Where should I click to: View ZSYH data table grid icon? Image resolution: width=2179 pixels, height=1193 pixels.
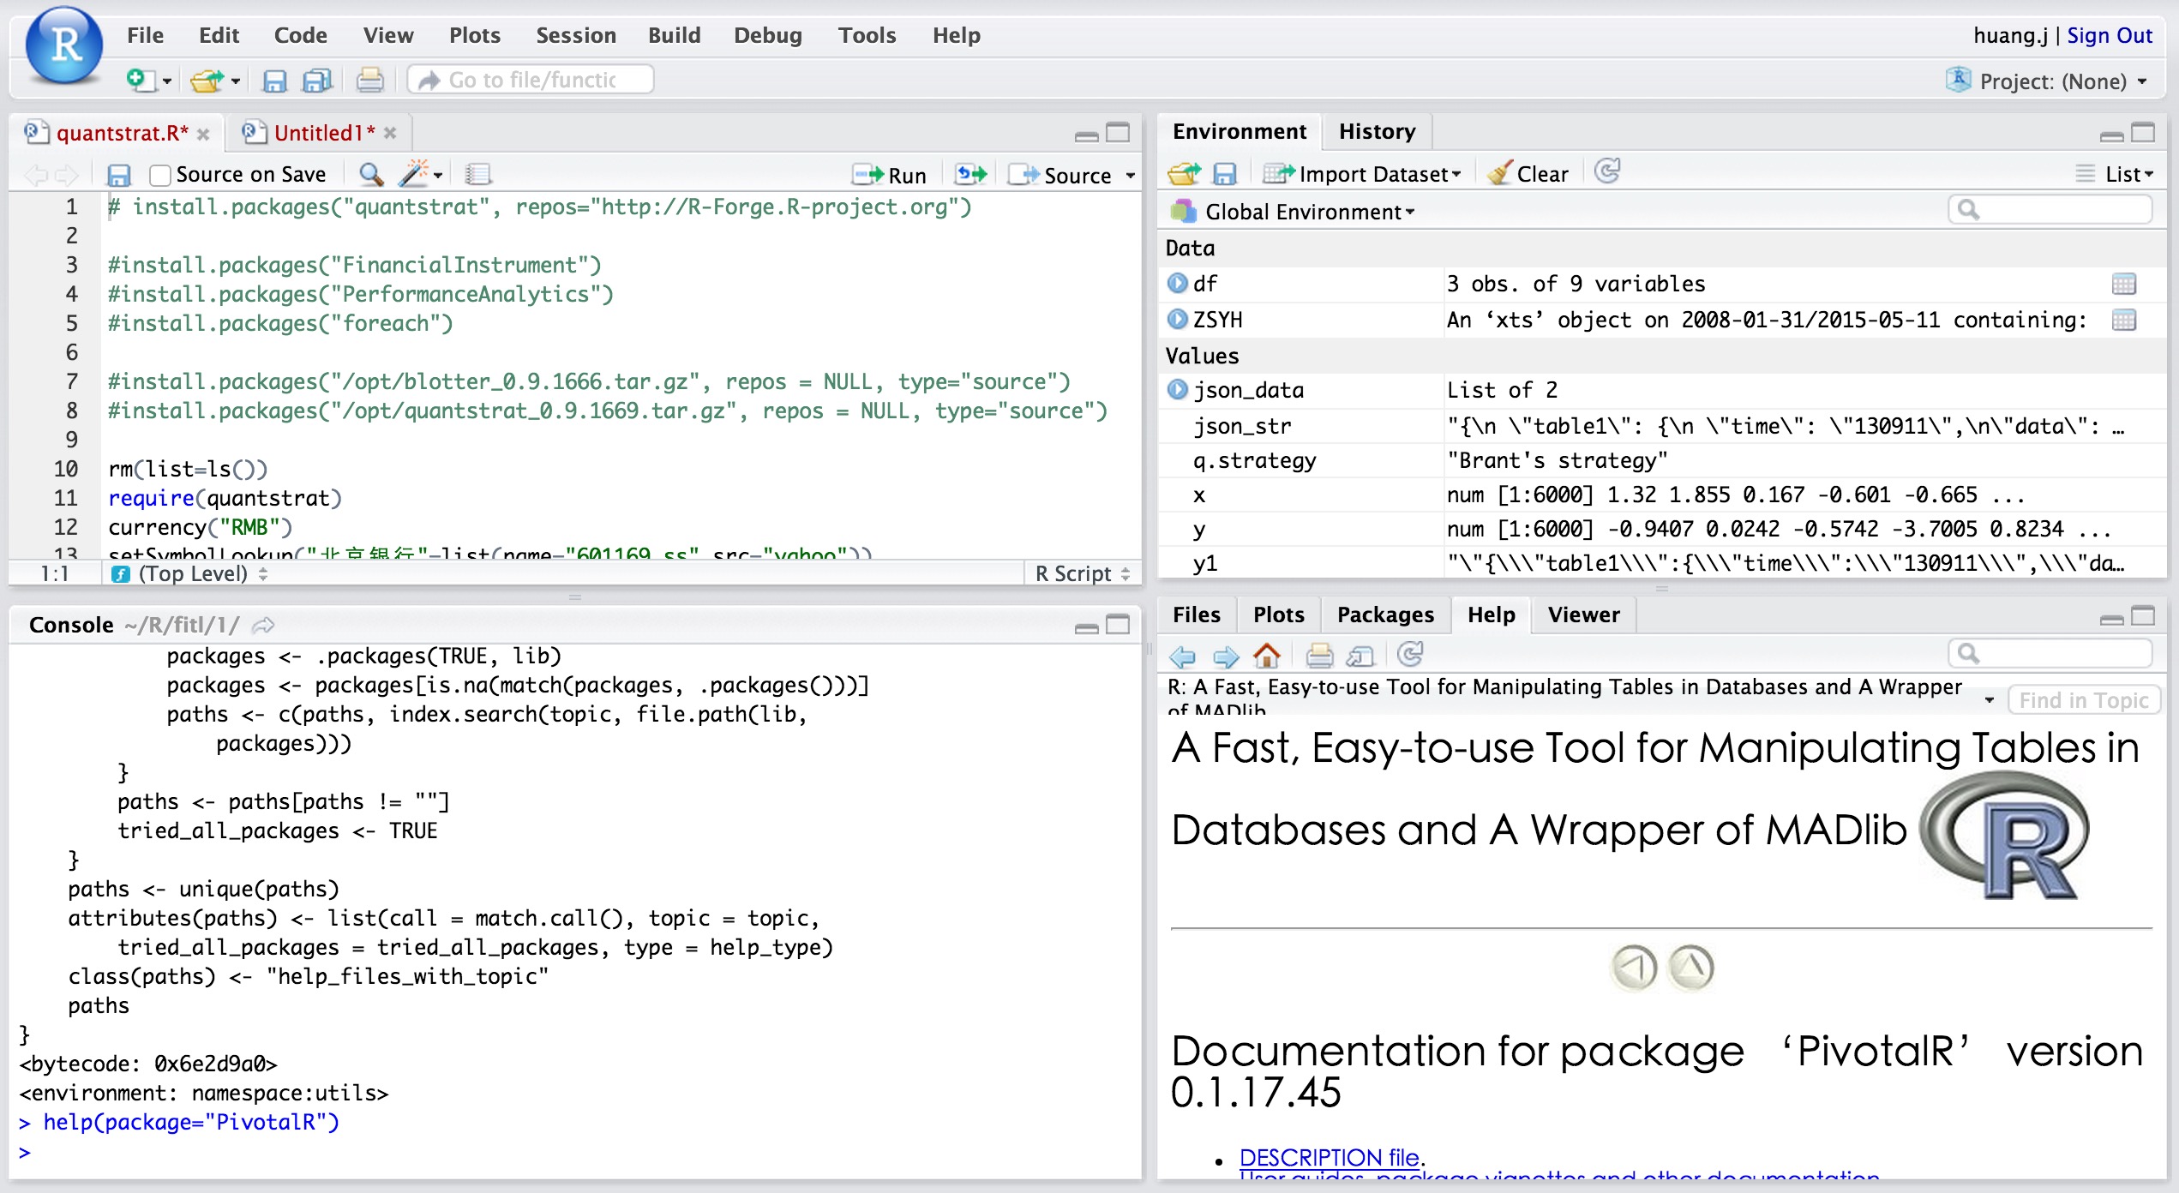(x=2124, y=320)
